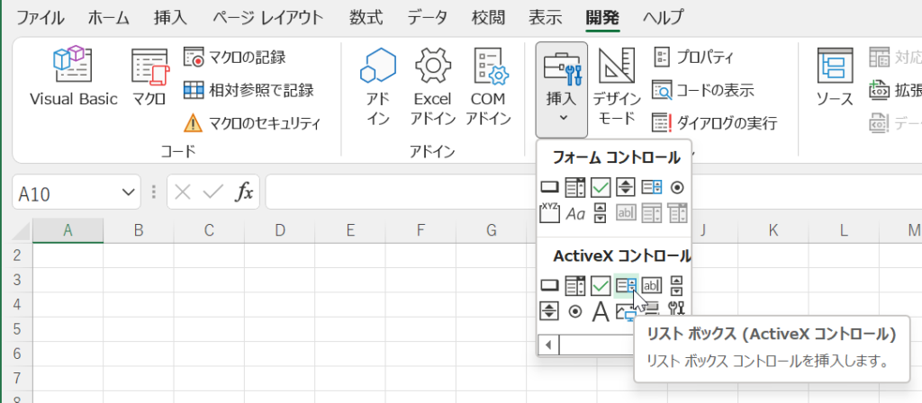Insert a form control option button

pos(677,187)
